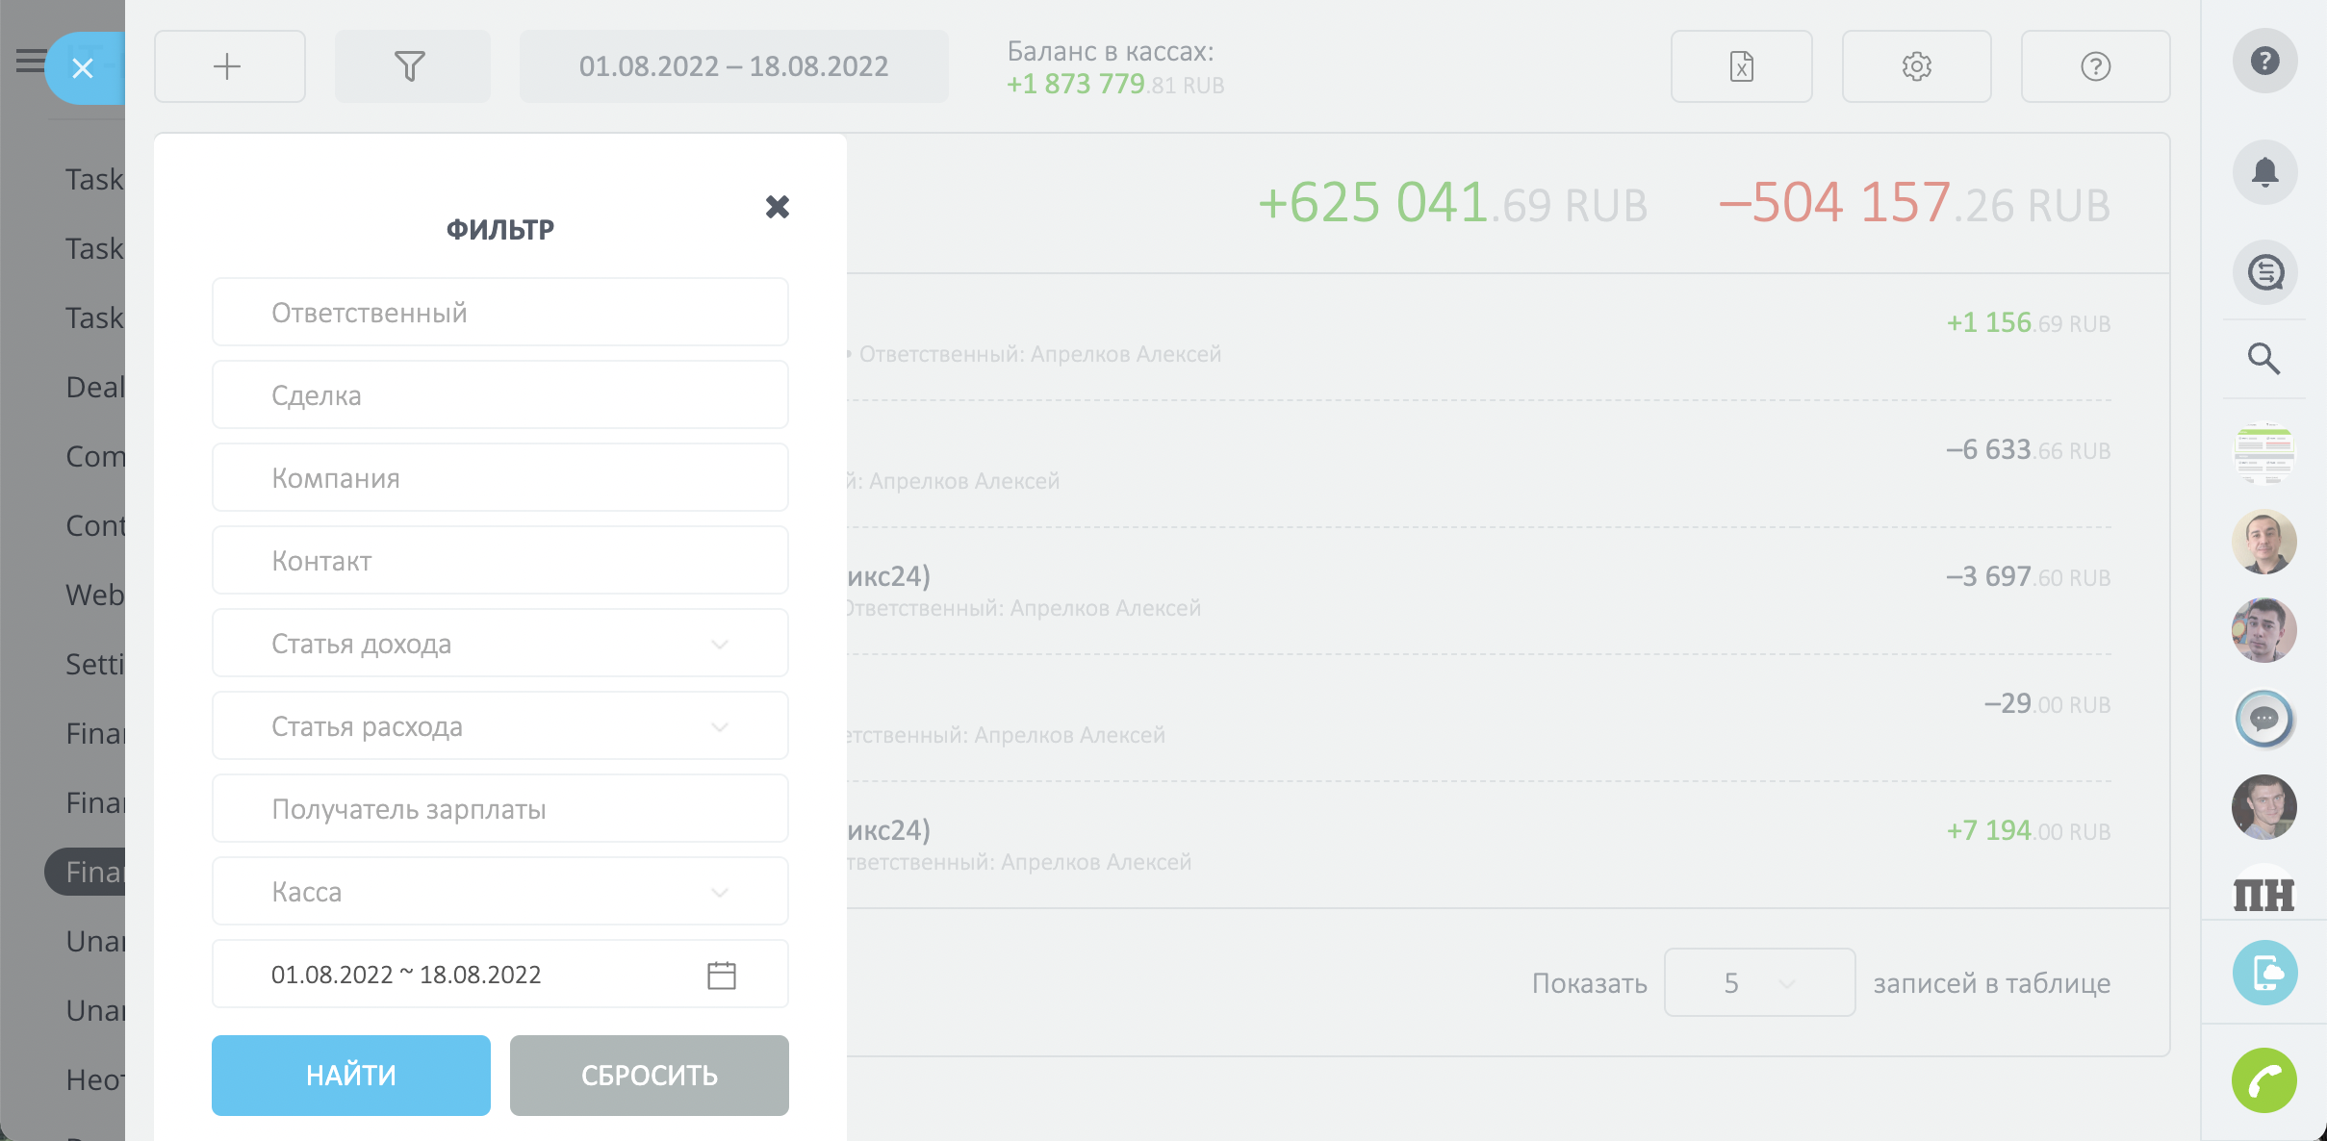Click the date range 01.08.2022 – 18.08.2022 button
The height and width of the screenshot is (1141, 2327).
(733, 66)
